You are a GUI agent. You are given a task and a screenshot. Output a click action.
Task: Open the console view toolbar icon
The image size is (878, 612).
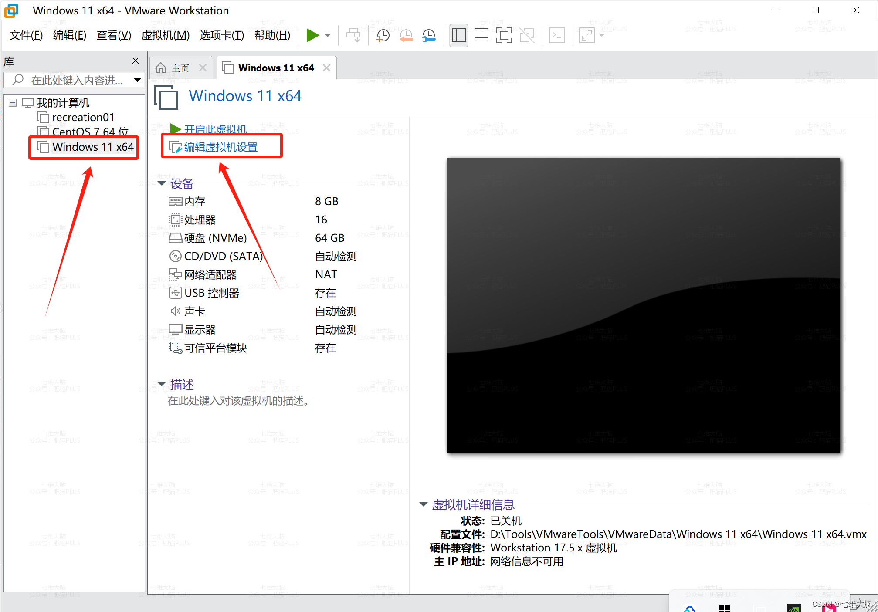[557, 35]
